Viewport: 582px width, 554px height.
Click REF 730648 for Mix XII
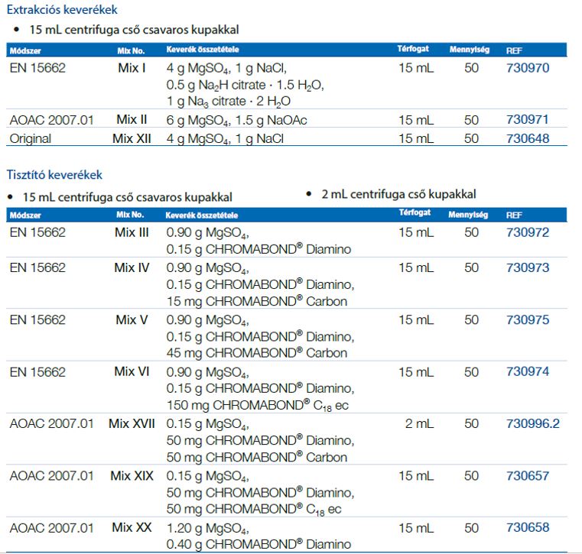[x=528, y=138]
